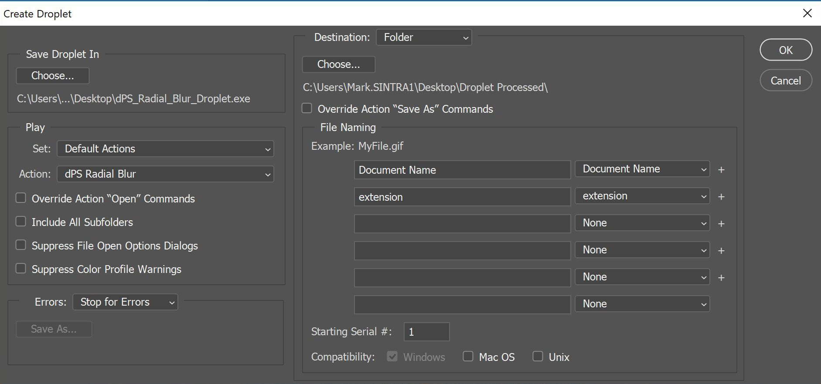Open the Errors dropdown showing Stop for Errors
The image size is (821, 384).
(x=126, y=302)
